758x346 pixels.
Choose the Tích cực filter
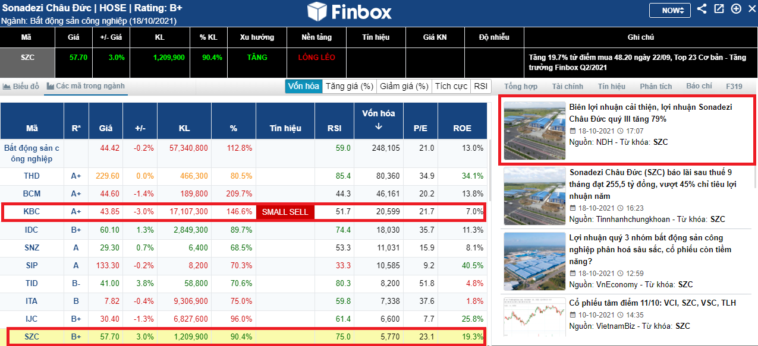click(451, 86)
